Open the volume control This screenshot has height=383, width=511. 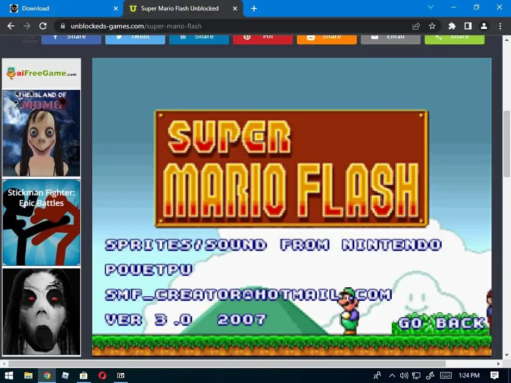click(404, 376)
